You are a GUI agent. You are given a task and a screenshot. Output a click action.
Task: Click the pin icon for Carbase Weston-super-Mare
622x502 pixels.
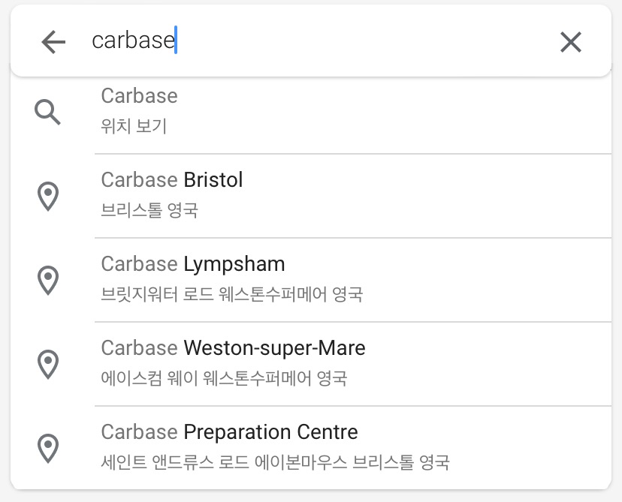48,365
